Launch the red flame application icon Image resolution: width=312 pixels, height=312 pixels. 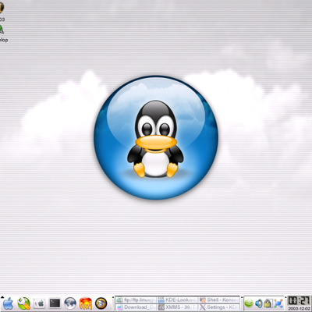click(x=86, y=303)
